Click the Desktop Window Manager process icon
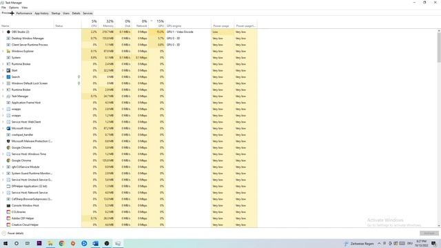The height and width of the screenshot is (248, 441). [8, 39]
